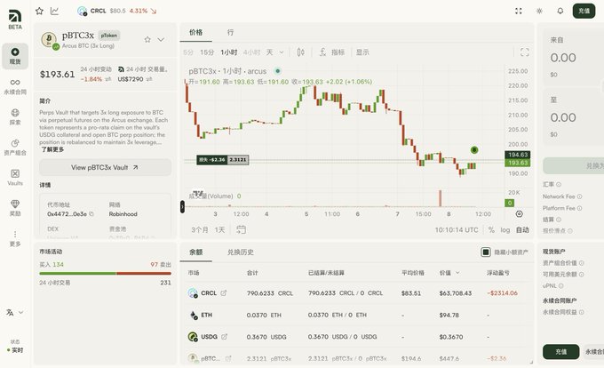
Task: Open the notifications bell
Action: pyautogui.click(x=560, y=11)
